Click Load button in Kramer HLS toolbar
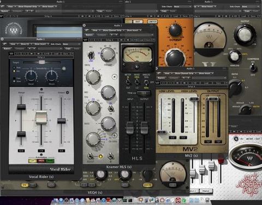The width and height of the screenshot is (262, 205). (141, 40)
